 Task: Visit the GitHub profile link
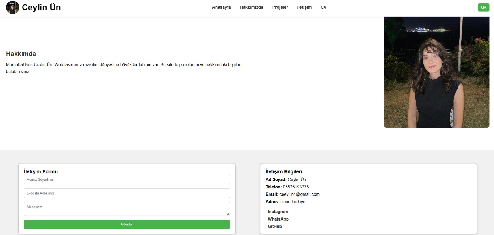(x=274, y=226)
